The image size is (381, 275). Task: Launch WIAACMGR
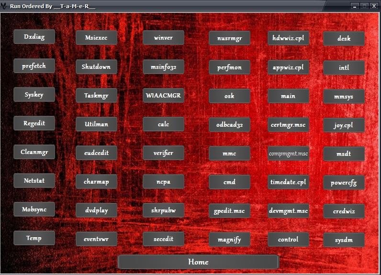tap(164, 95)
